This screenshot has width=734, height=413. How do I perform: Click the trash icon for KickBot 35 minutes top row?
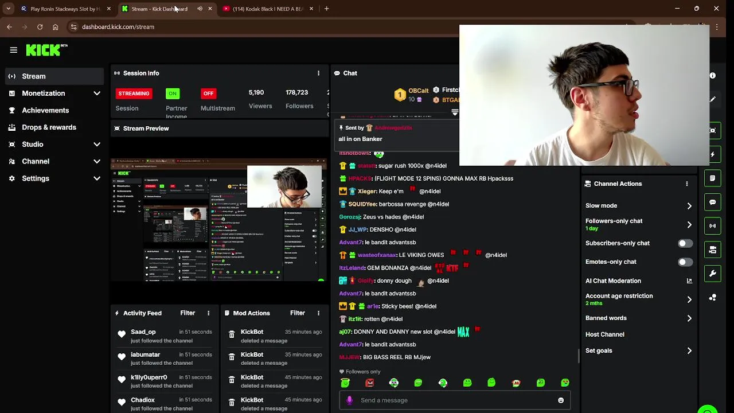click(x=232, y=334)
